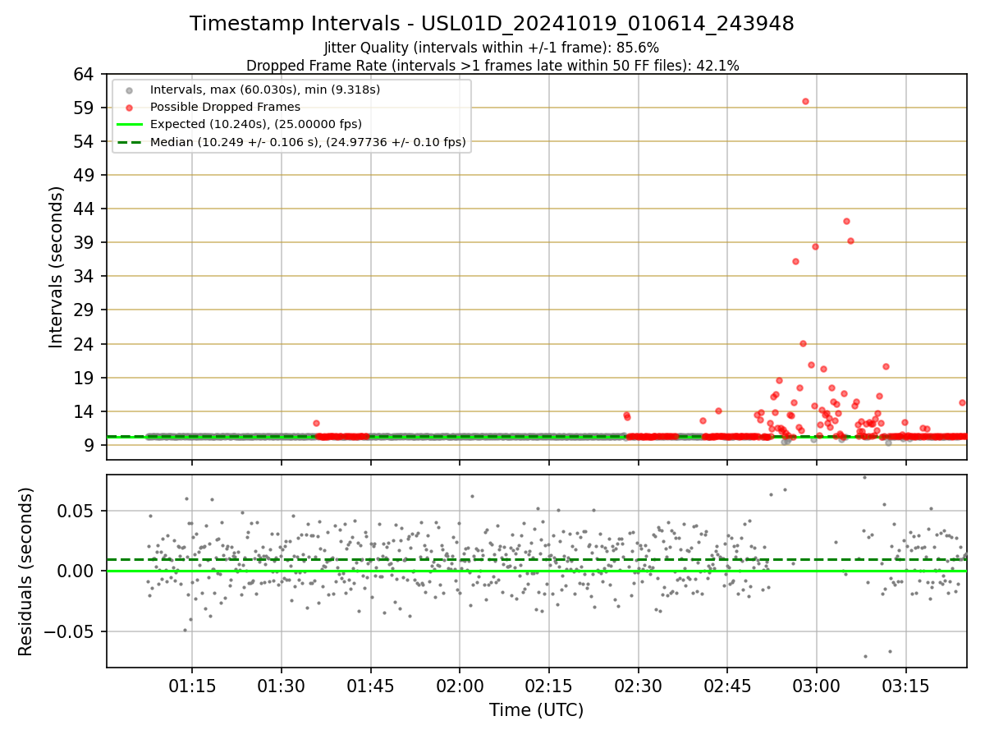The height and width of the screenshot is (739, 985).
Task: Click the Residuals (seconds) y-axis label
Action: click(x=26, y=571)
